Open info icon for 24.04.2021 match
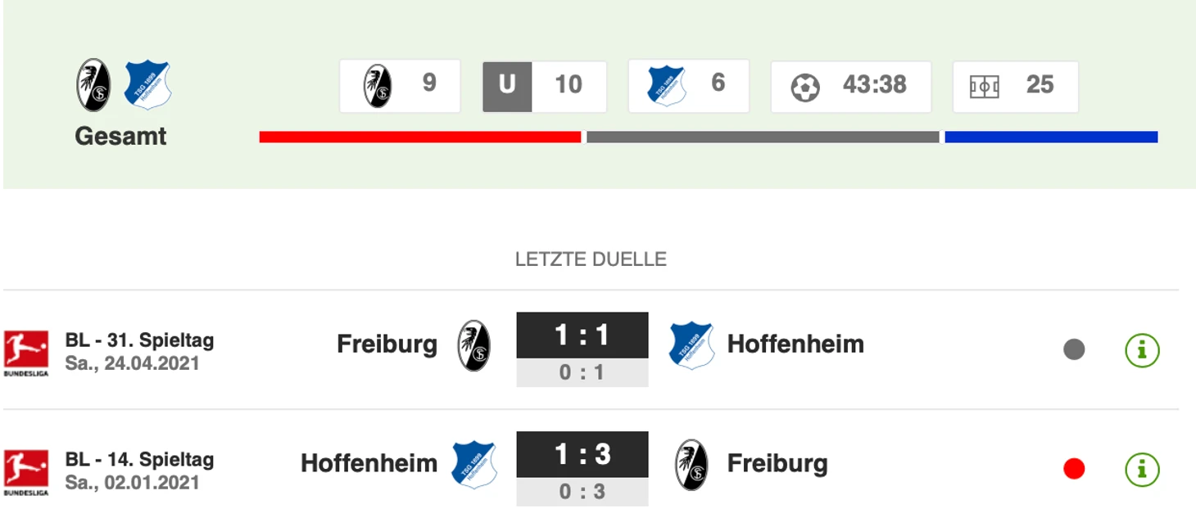The width and height of the screenshot is (1196, 527). [1142, 350]
